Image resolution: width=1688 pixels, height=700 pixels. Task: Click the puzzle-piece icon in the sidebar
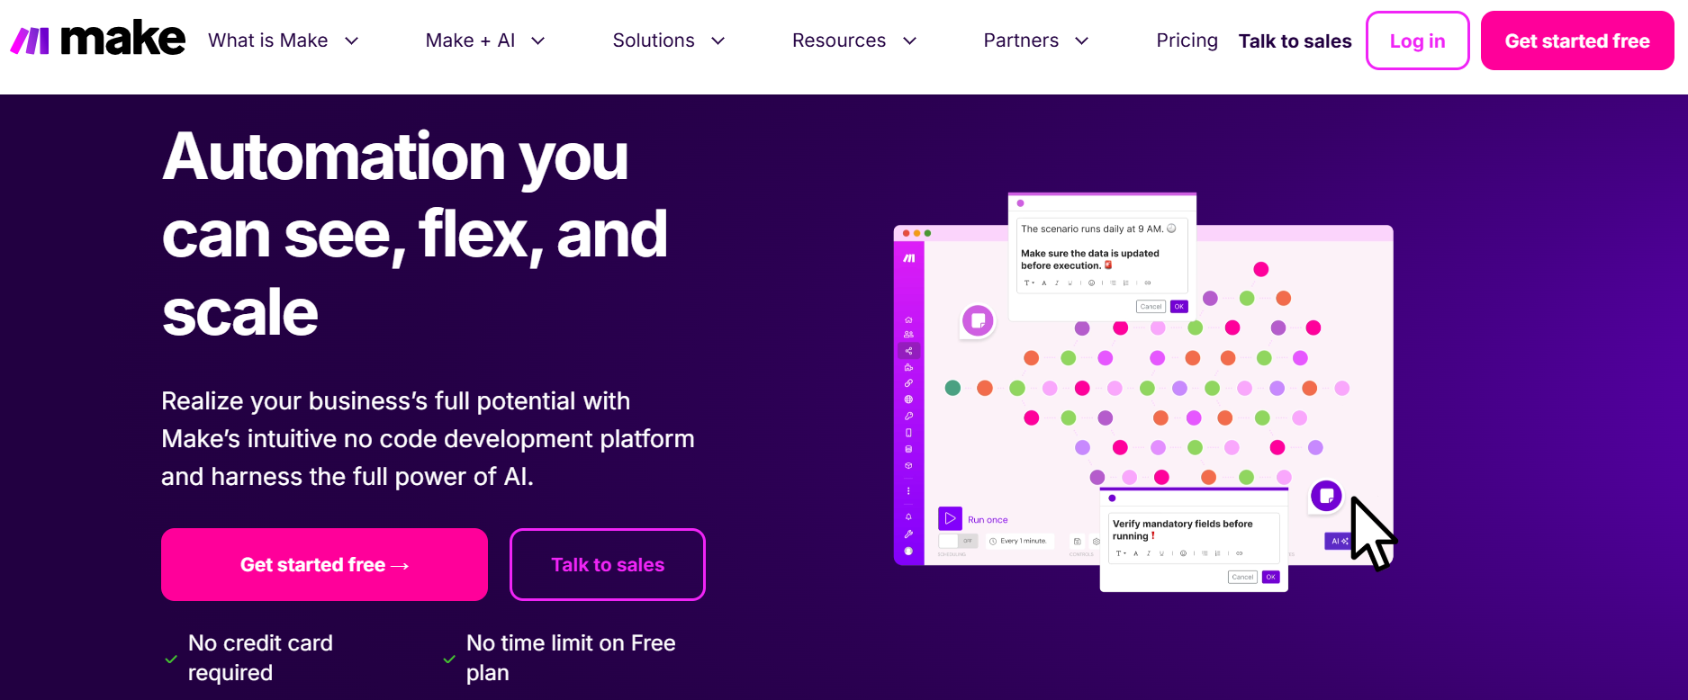[x=908, y=367]
